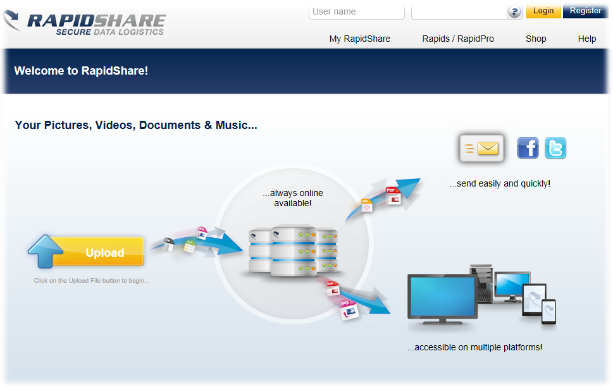The width and height of the screenshot is (613, 387).
Task: Click the smartphone device image
Action: [548, 312]
